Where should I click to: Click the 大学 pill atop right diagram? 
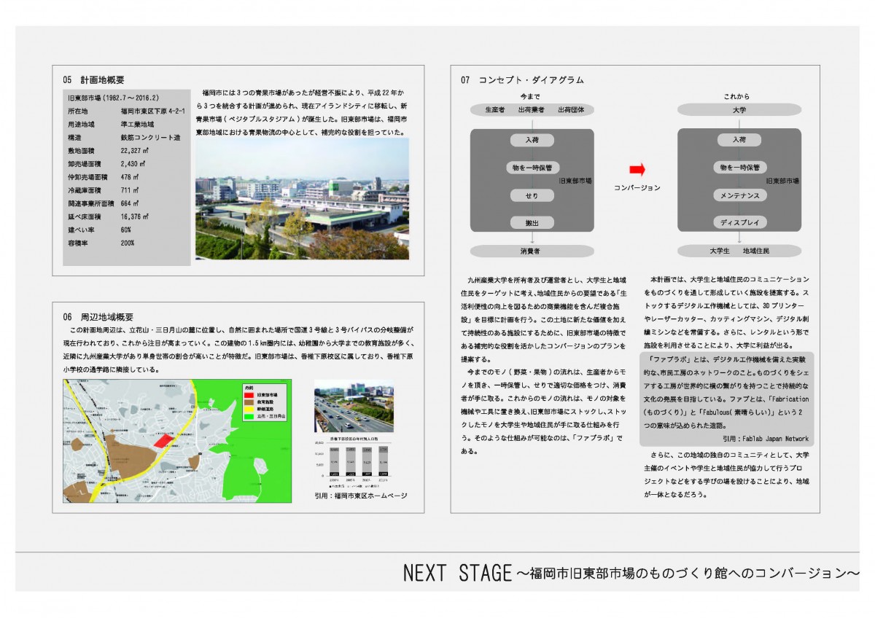click(739, 110)
